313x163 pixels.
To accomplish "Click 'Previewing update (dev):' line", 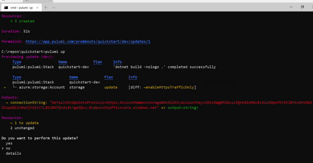I will (x=28, y=57).
